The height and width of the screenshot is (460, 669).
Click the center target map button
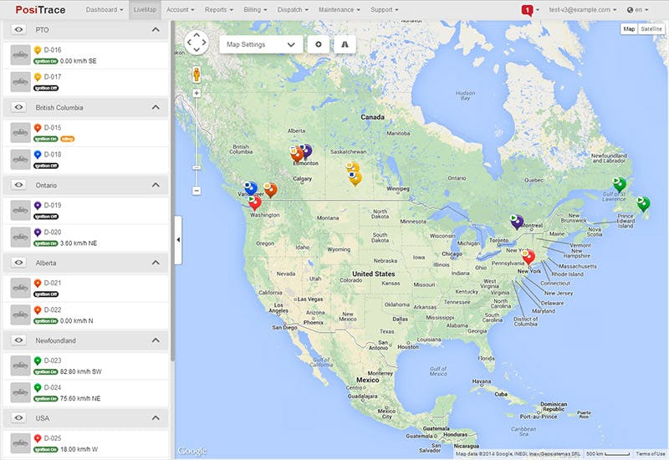coord(319,44)
